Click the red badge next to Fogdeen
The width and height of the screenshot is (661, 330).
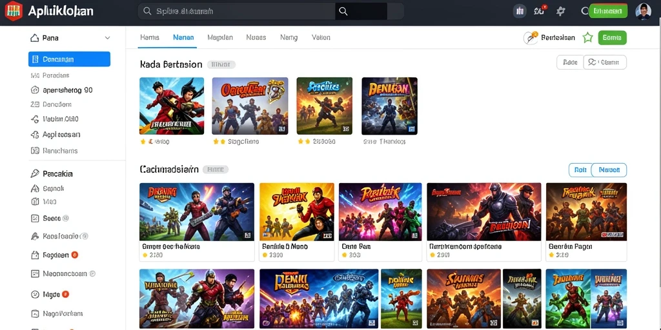(75, 255)
